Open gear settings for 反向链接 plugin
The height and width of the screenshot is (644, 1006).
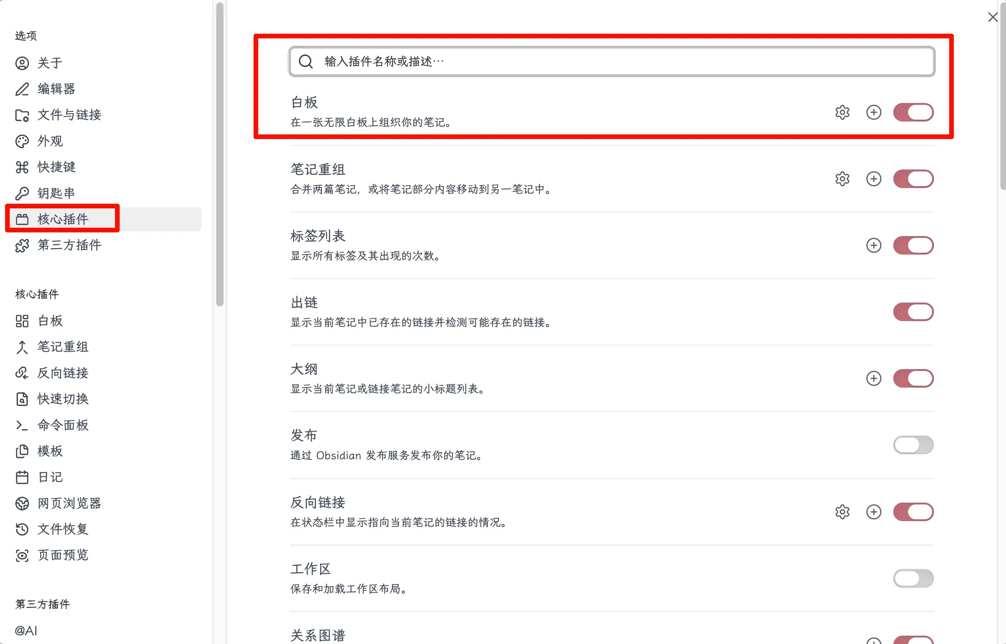(x=842, y=512)
